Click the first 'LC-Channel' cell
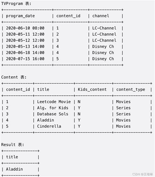The image size is (155, 177). [104, 28]
